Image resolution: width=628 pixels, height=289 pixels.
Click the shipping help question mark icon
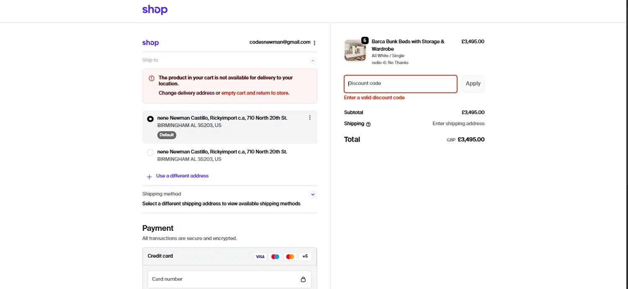coord(368,124)
